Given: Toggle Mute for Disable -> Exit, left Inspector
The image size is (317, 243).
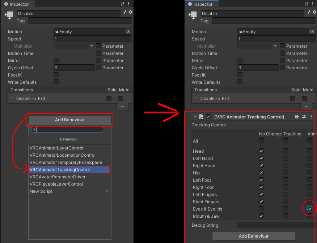Looking at the screenshot, I should coord(121,99).
